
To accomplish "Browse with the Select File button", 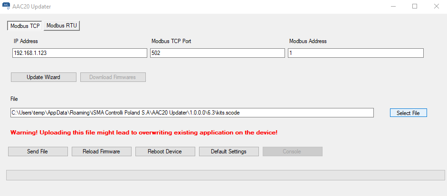I will coord(408,113).
